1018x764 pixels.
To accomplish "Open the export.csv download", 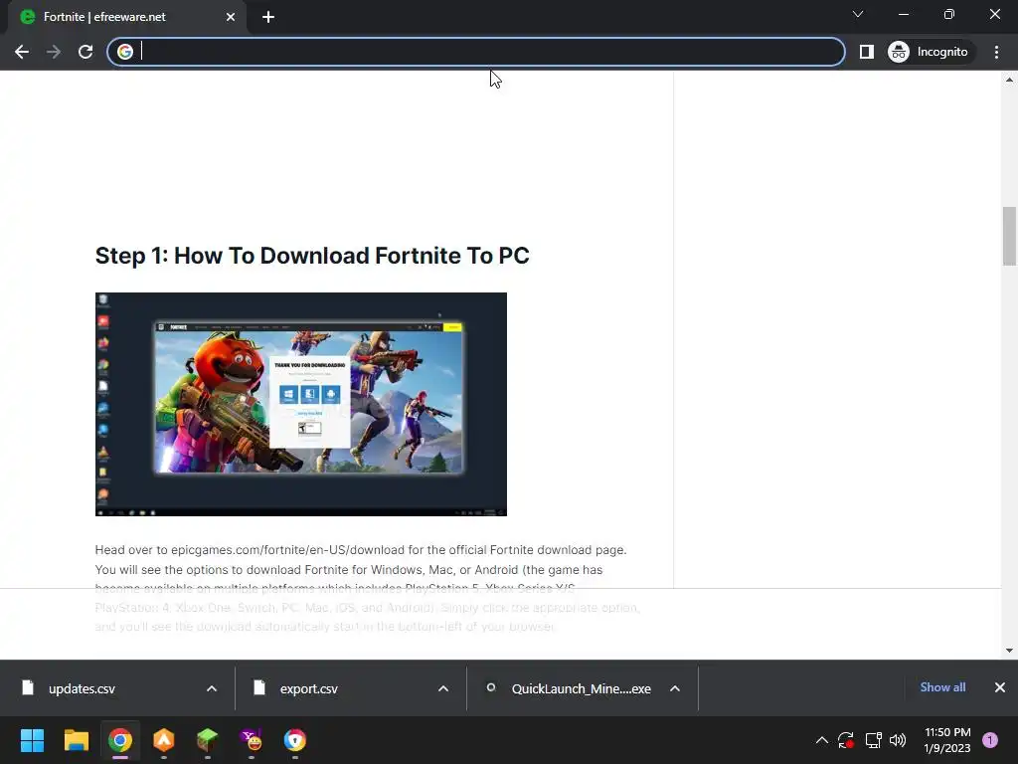I will 308,688.
